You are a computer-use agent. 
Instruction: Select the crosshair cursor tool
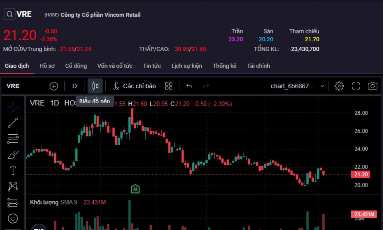coord(13,107)
